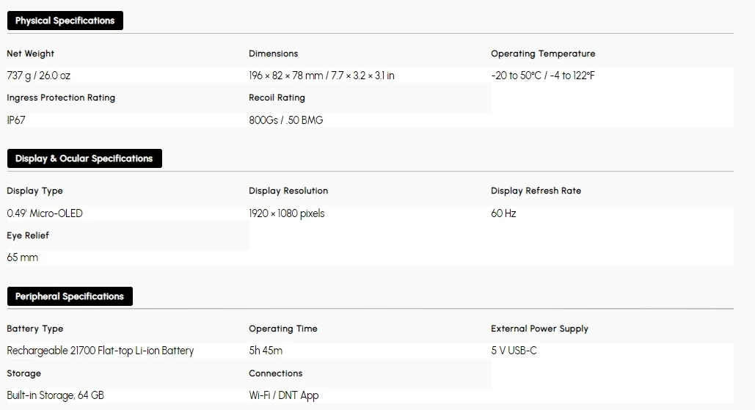The image size is (755, 410).
Task: Click the Battery Type label
Action: 34,329
